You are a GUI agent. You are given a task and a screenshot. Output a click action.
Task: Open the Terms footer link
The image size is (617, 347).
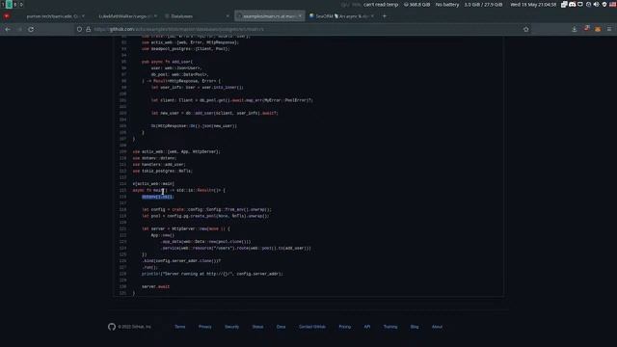(180, 327)
